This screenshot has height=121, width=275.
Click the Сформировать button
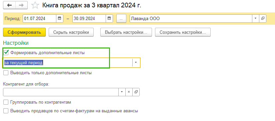tap(24, 32)
